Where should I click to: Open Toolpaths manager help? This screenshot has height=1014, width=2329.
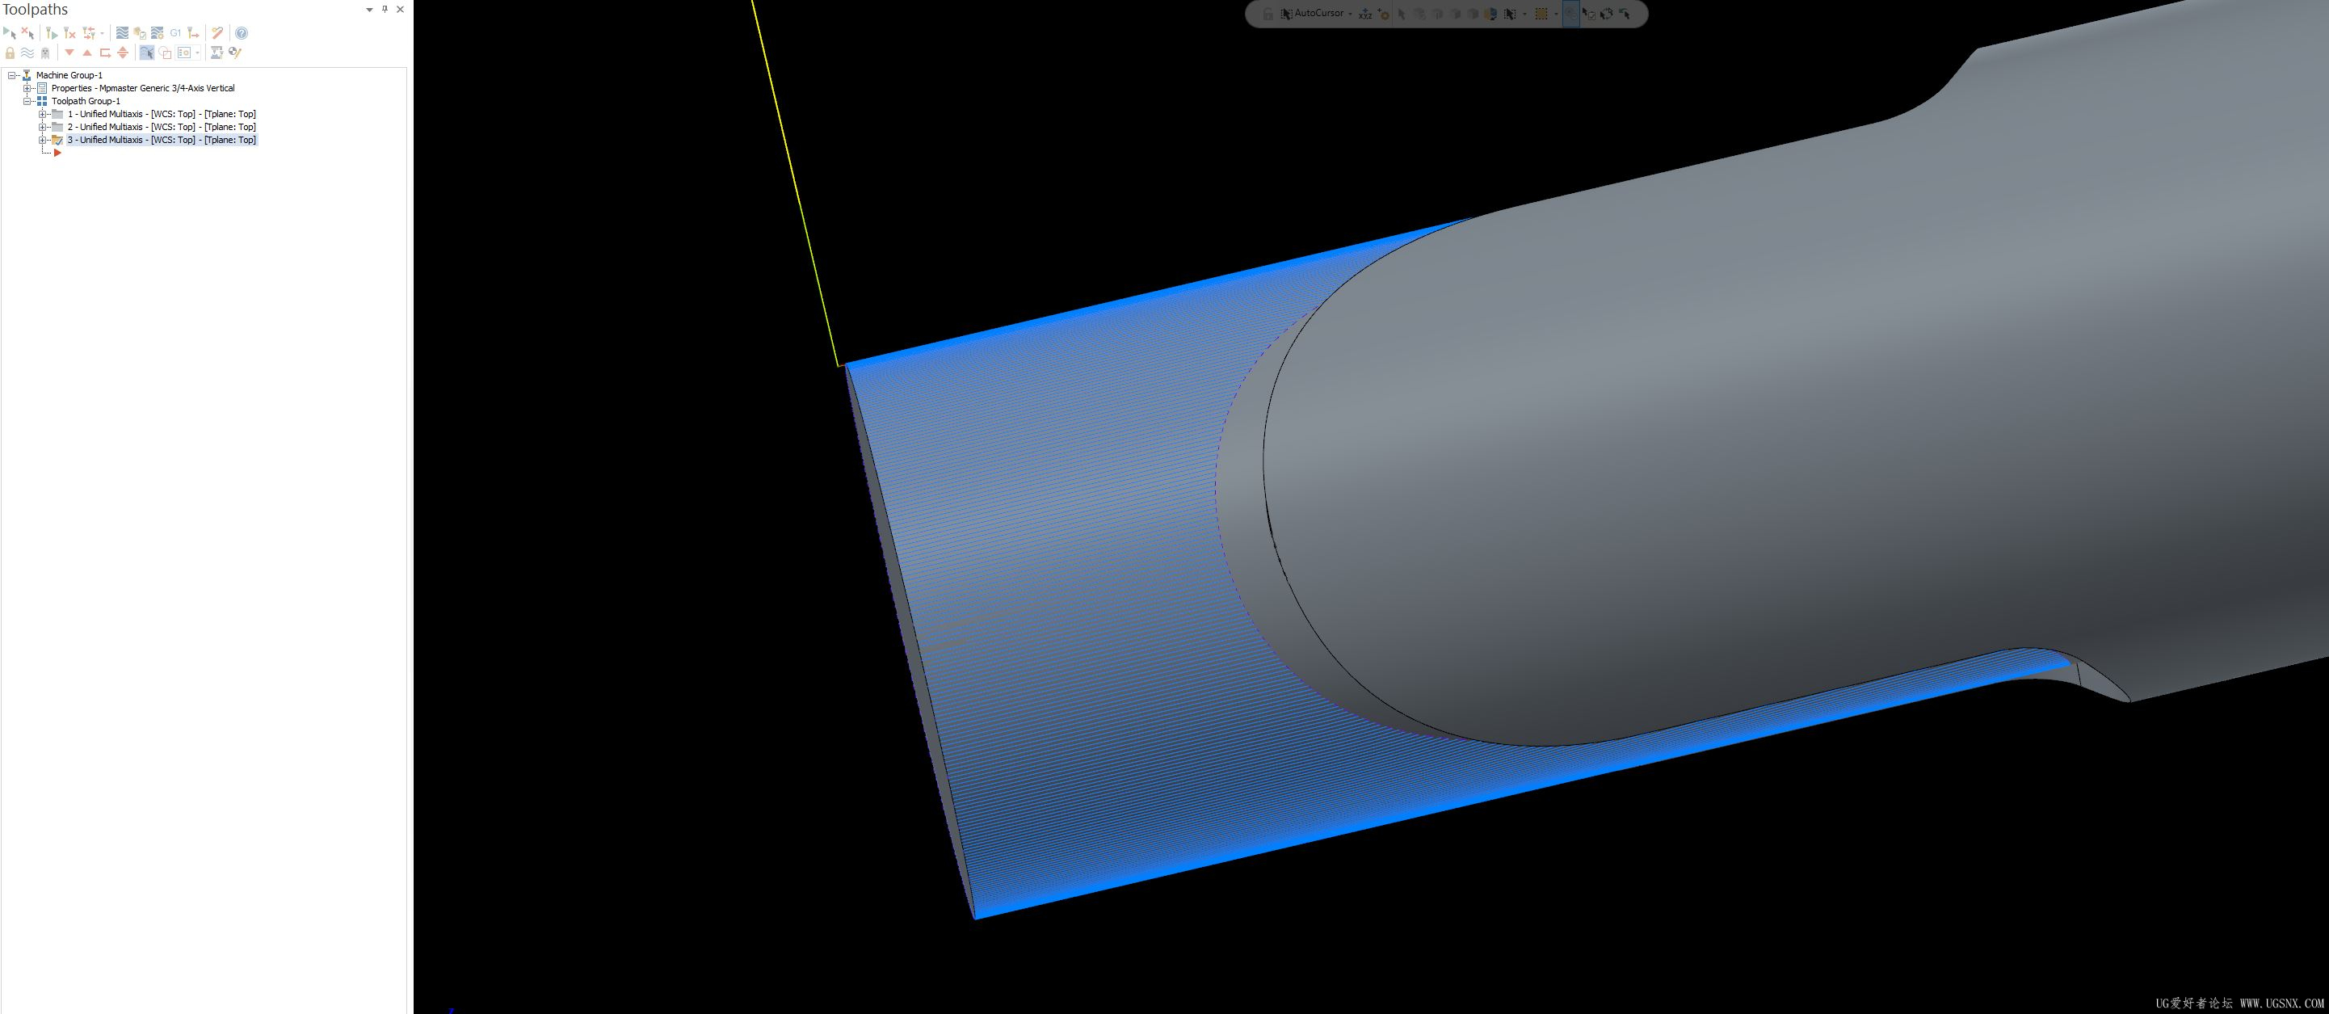[242, 33]
